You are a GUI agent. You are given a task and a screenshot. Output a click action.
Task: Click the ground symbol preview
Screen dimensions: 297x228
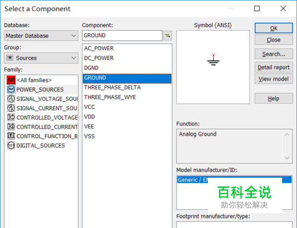213,59
